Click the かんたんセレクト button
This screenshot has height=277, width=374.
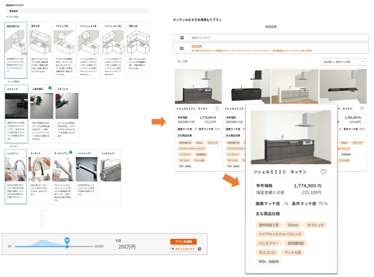point(184,249)
